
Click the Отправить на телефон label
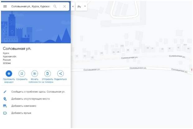pos(48,81)
